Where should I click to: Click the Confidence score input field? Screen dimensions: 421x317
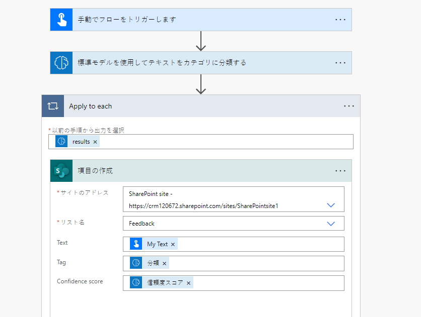point(267,283)
